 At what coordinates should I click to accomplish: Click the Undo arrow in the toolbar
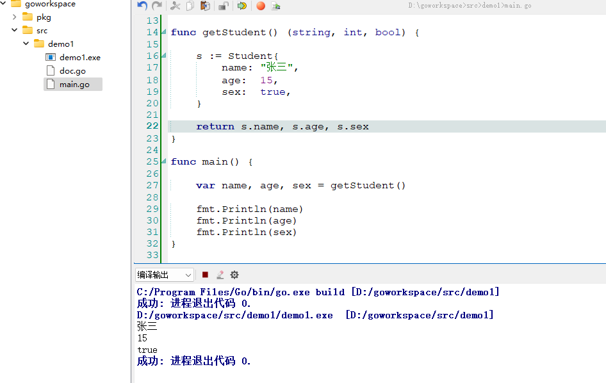[x=142, y=6]
